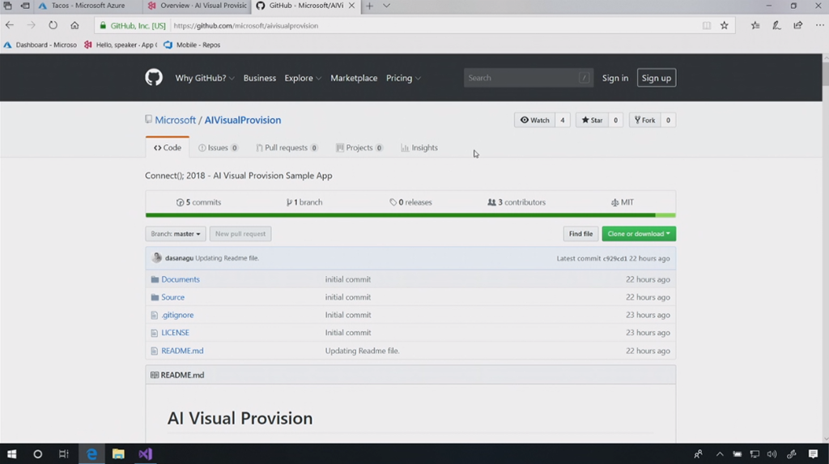This screenshot has height=464, width=829.
Task: Star the AIVisualProvision repository
Action: click(593, 120)
